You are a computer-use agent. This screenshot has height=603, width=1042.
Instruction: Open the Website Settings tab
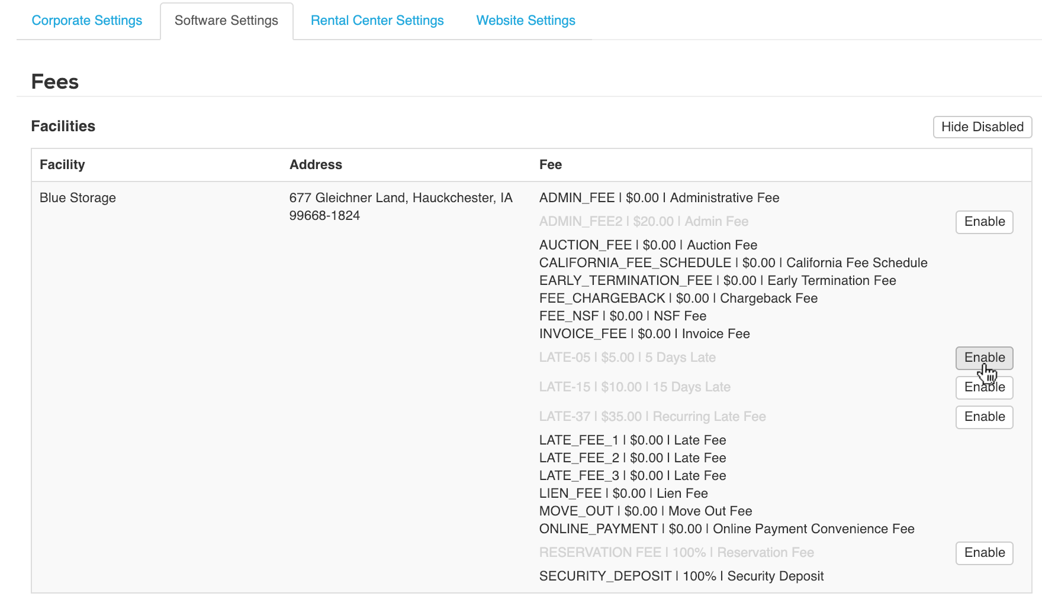[525, 20]
